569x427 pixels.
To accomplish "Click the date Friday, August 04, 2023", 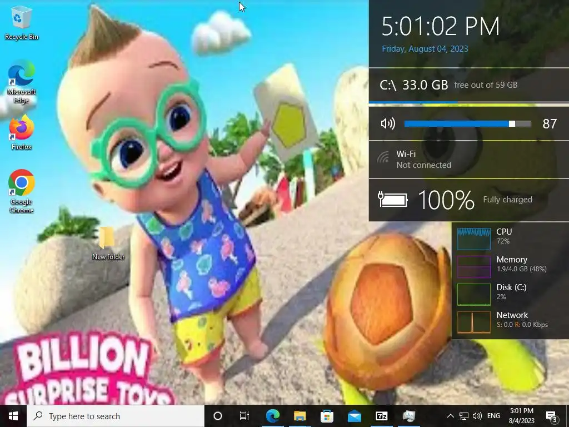I will coord(425,49).
